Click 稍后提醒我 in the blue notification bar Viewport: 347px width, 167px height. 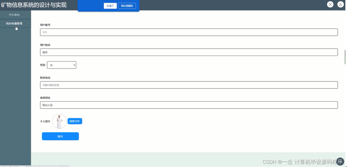click(x=127, y=6)
